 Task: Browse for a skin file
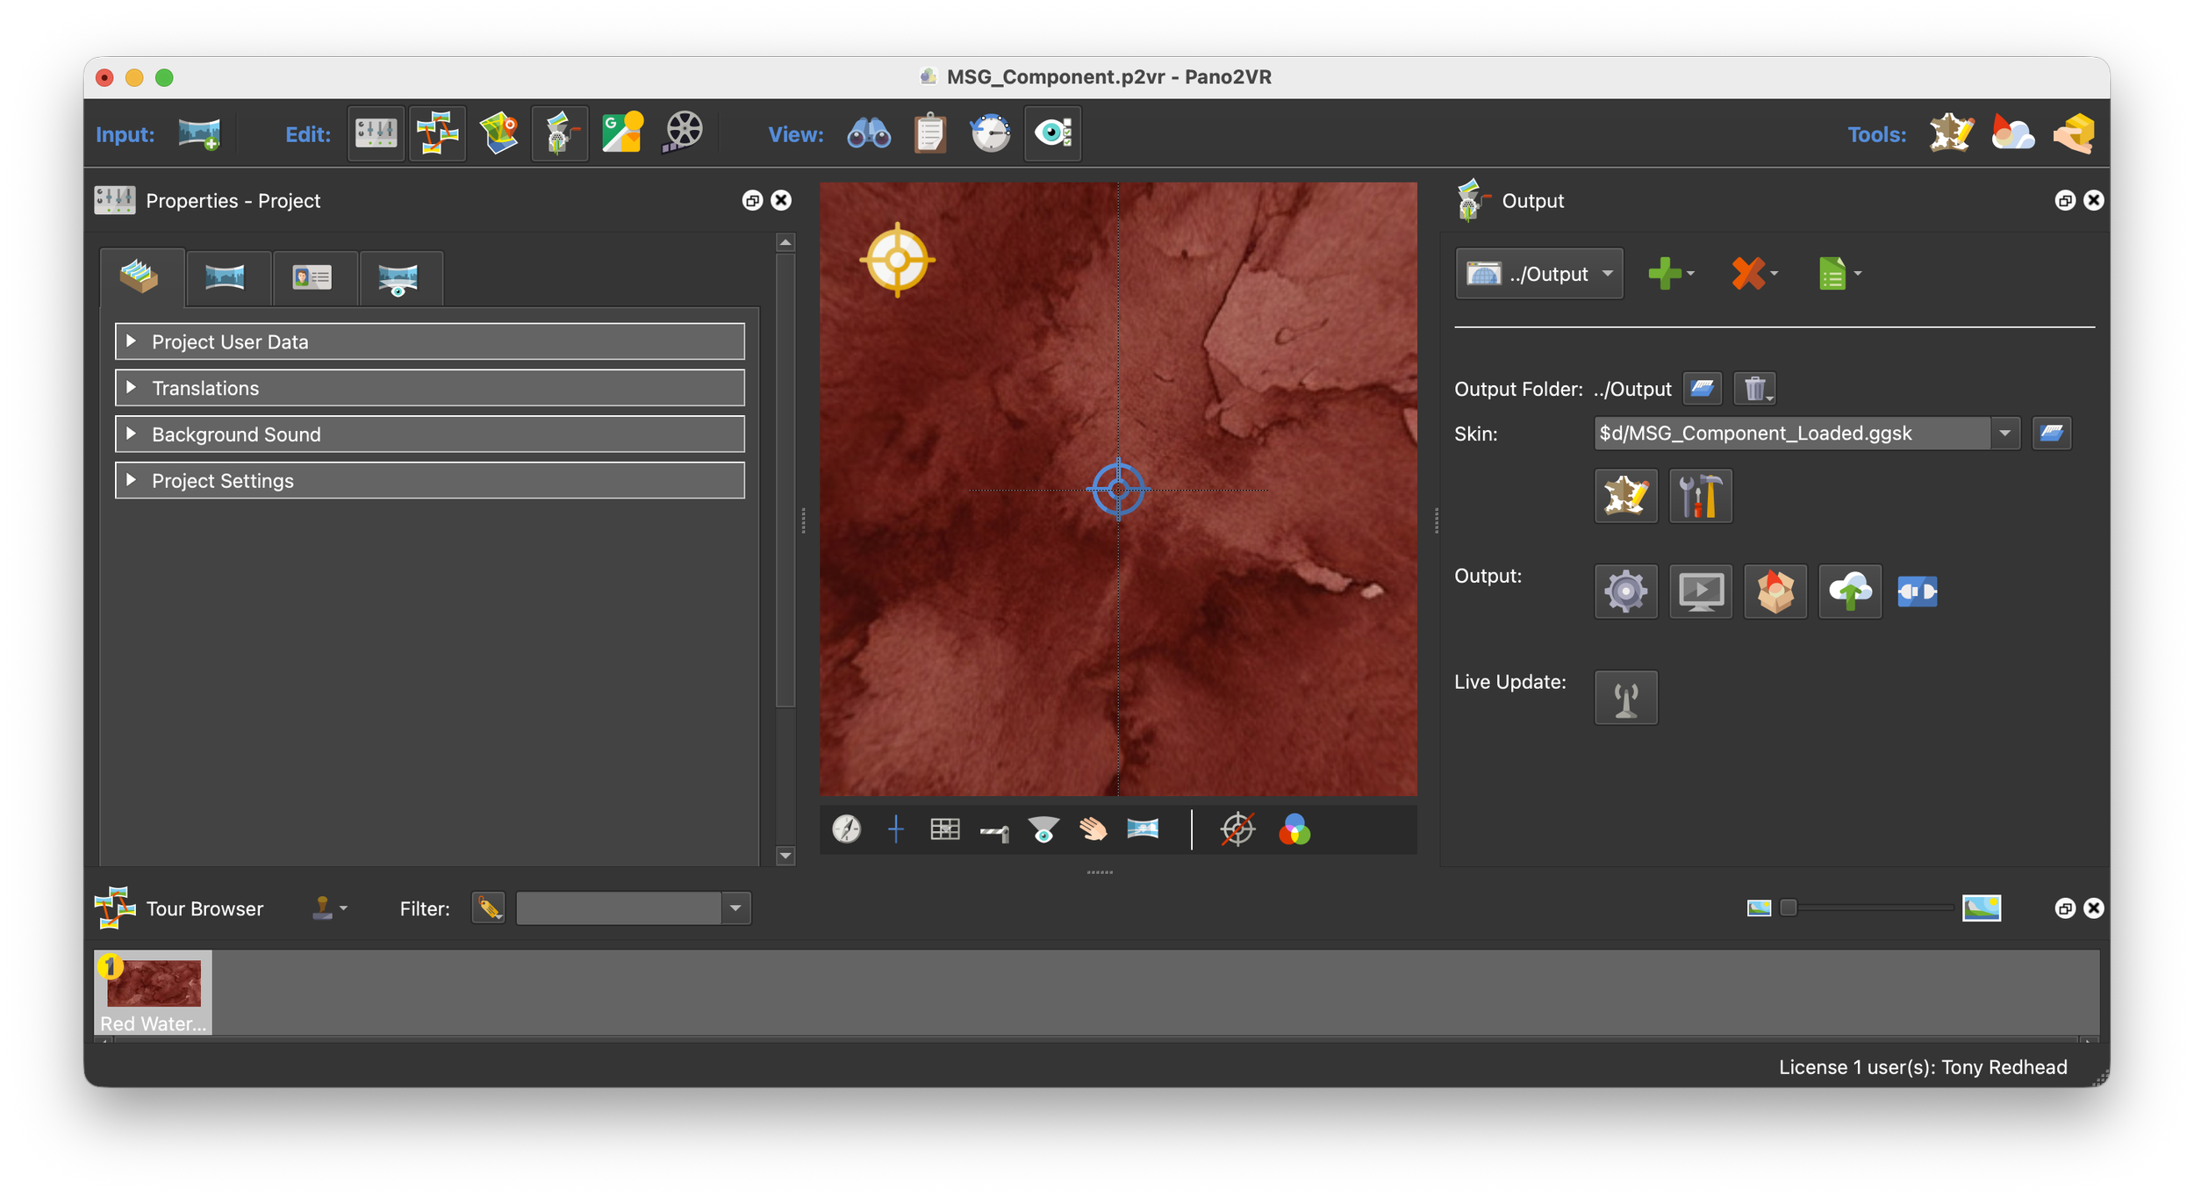(x=2052, y=434)
